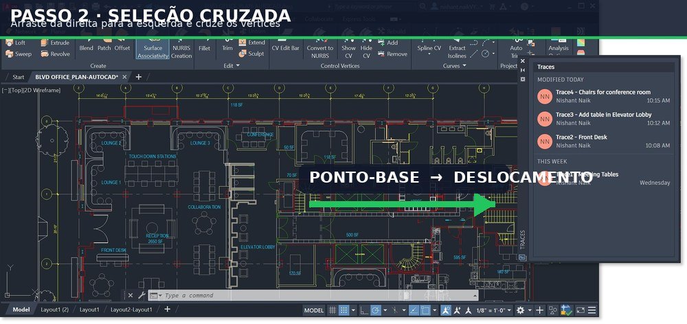Click the Traces palette auto-hide icon

tap(522, 70)
